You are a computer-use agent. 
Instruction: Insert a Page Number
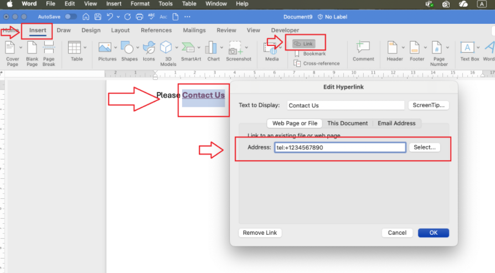pos(439,54)
